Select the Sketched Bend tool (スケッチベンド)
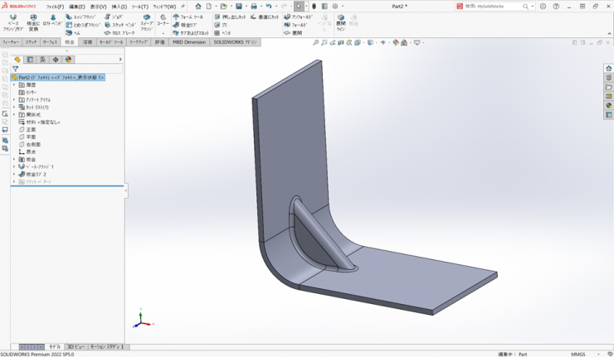 [x=119, y=25]
